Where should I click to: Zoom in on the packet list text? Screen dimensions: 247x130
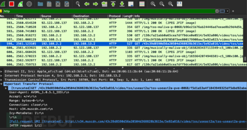(x=153, y=4)
